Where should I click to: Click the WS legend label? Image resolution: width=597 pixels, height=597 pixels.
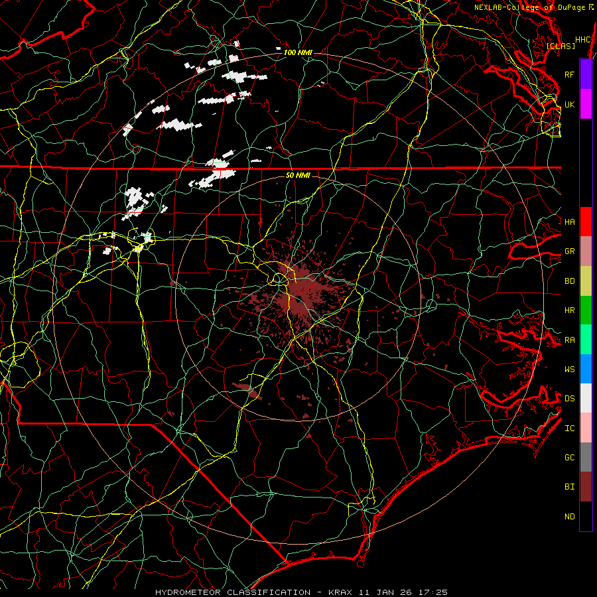570,369
